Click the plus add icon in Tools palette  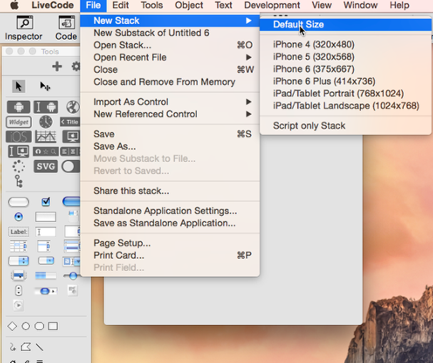coord(57,66)
